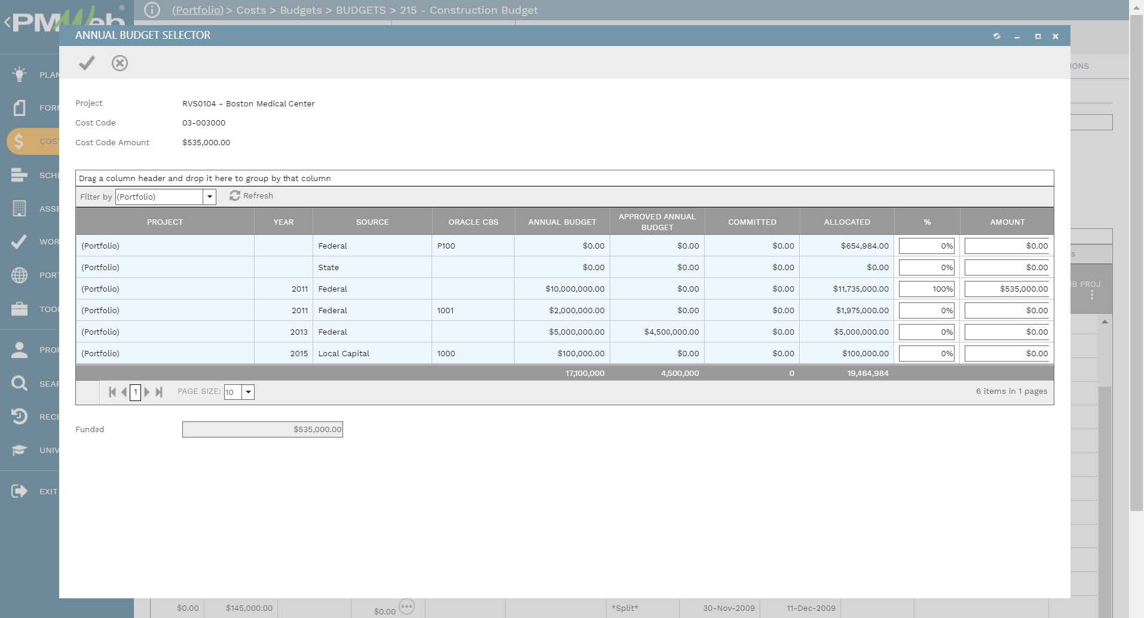Click amount field in 2013 Federal row
The image size is (1144, 618).
click(1007, 332)
